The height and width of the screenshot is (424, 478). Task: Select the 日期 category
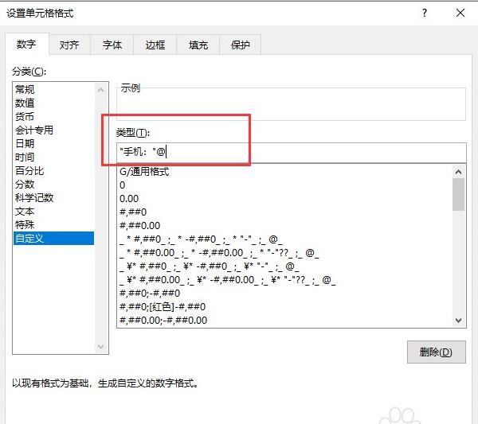53,143
